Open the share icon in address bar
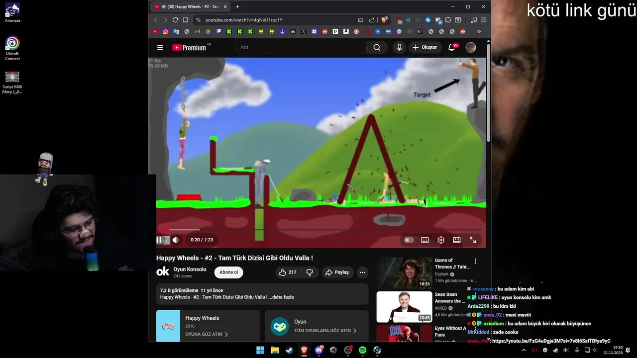Image resolution: width=637 pixels, height=358 pixels. pyautogui.click(x=372, y=20)
